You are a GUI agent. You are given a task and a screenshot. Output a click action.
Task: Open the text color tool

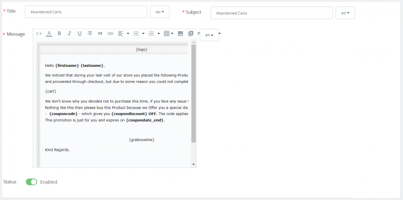49,34
